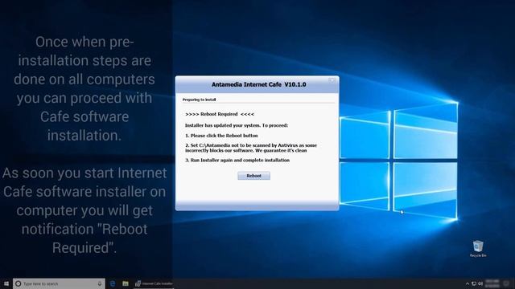Close the Antamedia Internet Cafe installer dialog
Image resolution: width=515 pixels, height=289 pixels.
(x=332, y=80)
